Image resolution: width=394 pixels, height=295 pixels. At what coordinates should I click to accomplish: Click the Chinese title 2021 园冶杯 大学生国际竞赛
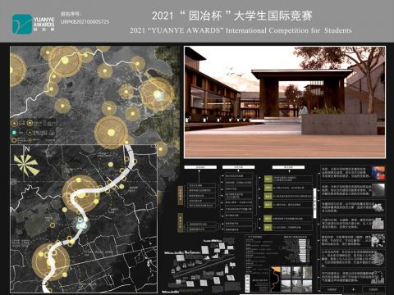click(232, 16)
